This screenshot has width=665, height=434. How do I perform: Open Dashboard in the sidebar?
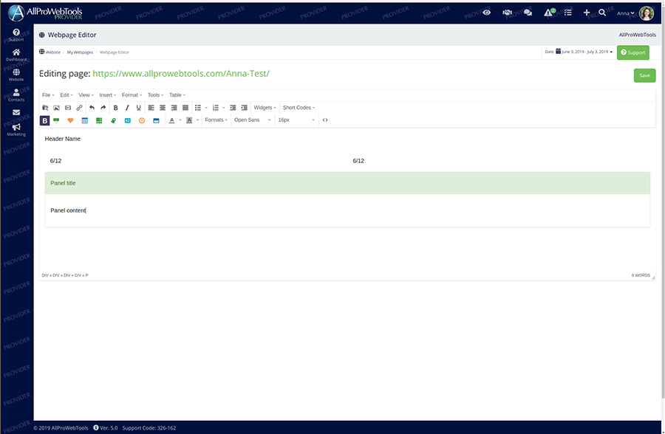[x=16, y=55]
